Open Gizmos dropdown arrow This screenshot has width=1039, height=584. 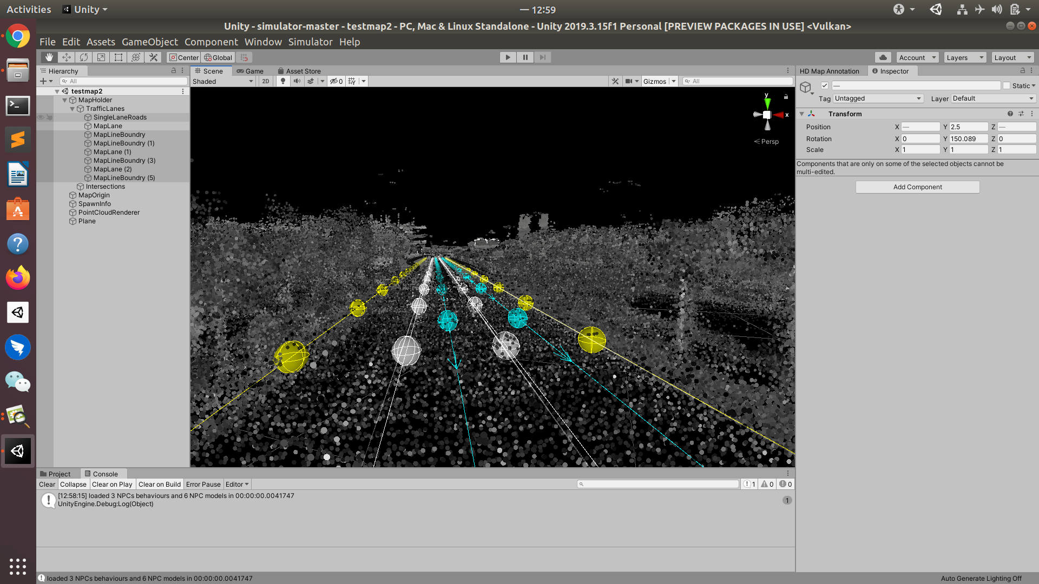674,81
